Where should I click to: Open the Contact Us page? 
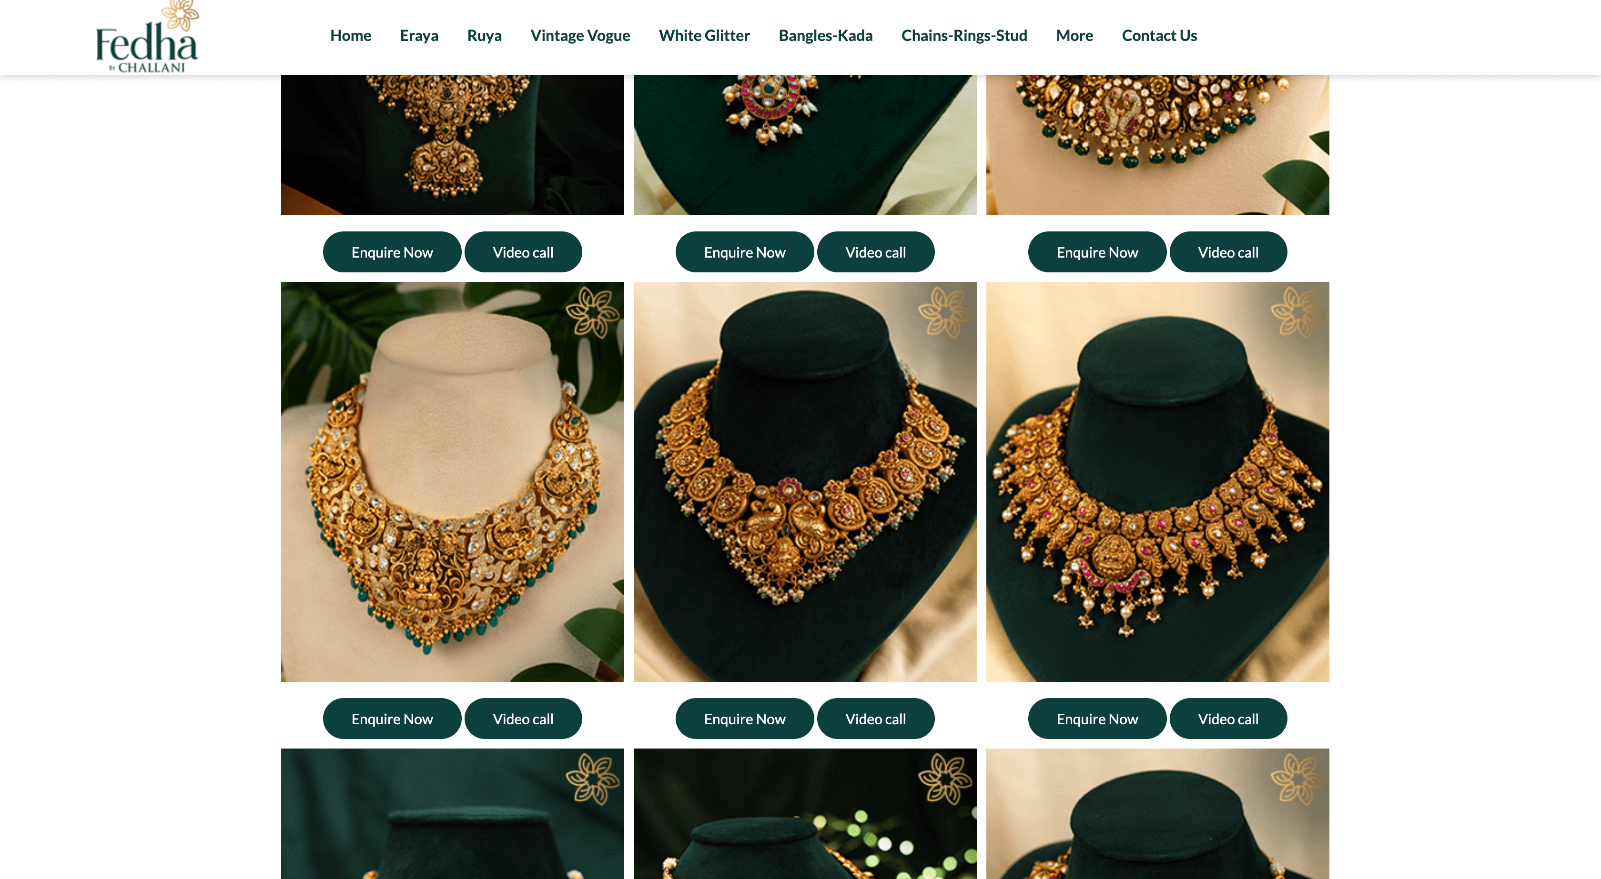(x=1159, y=35)
